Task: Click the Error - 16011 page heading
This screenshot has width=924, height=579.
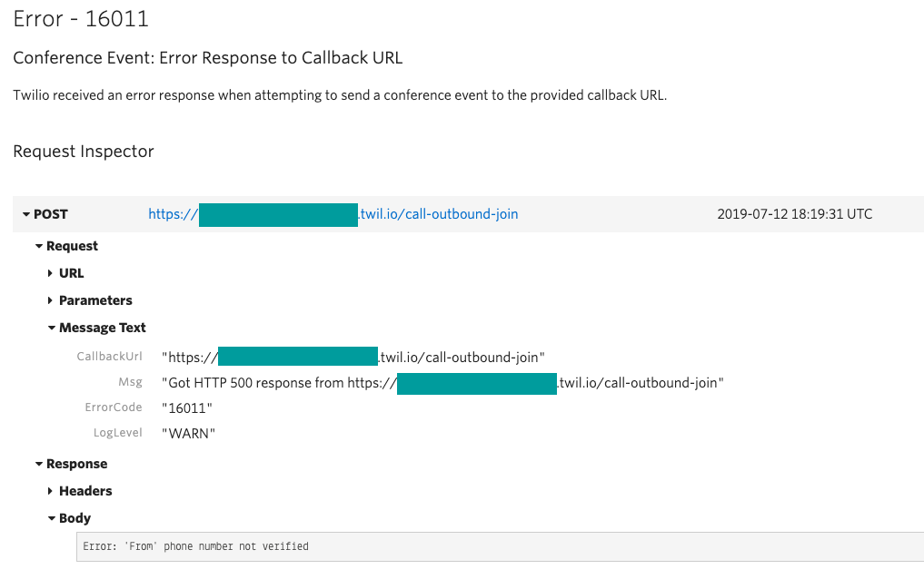Action: pos(80,18)
